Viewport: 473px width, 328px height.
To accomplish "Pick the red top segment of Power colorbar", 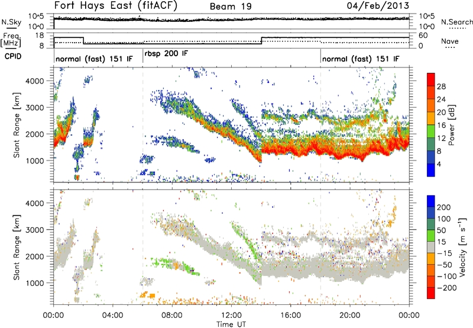I will pos(431,79).
